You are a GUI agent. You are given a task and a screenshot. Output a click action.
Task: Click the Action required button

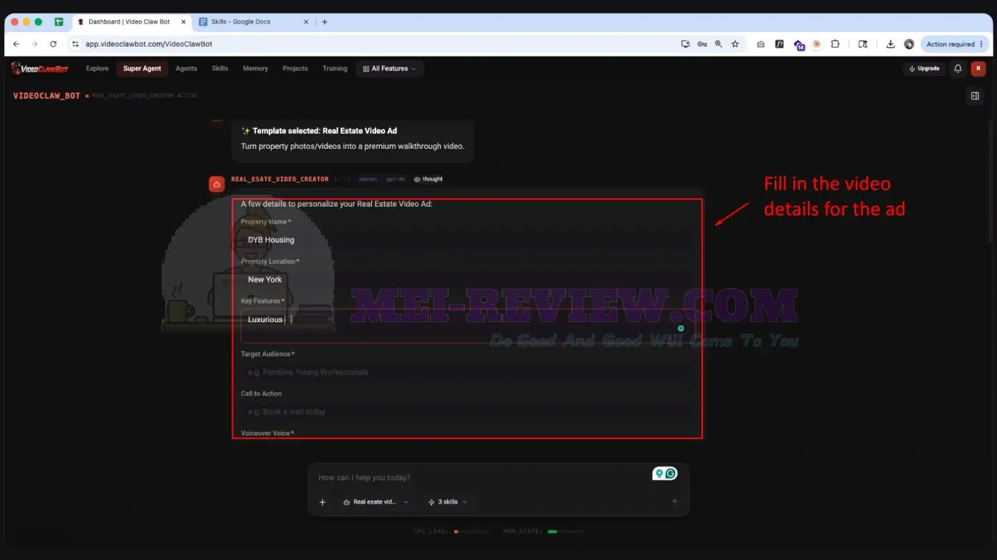[955, 44]
